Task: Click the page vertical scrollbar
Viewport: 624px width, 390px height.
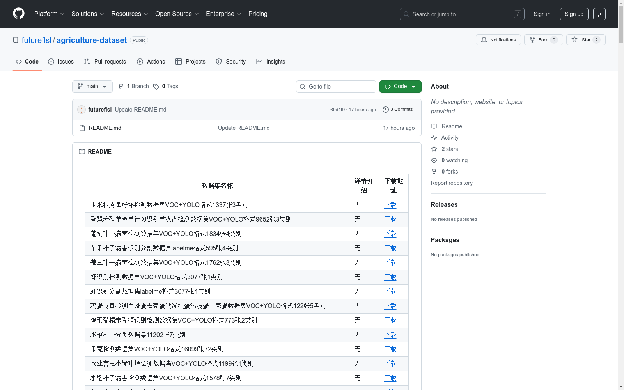Action: point(621,195)
